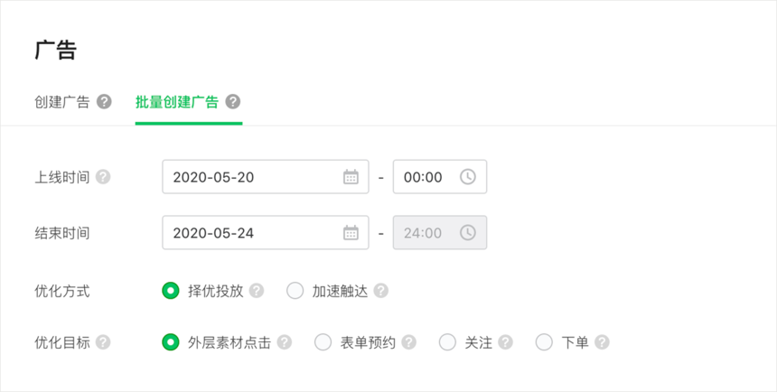777x392 pixels.
Task: Click the help icon beside 上线时间
Action: click(x=103, y=177)
